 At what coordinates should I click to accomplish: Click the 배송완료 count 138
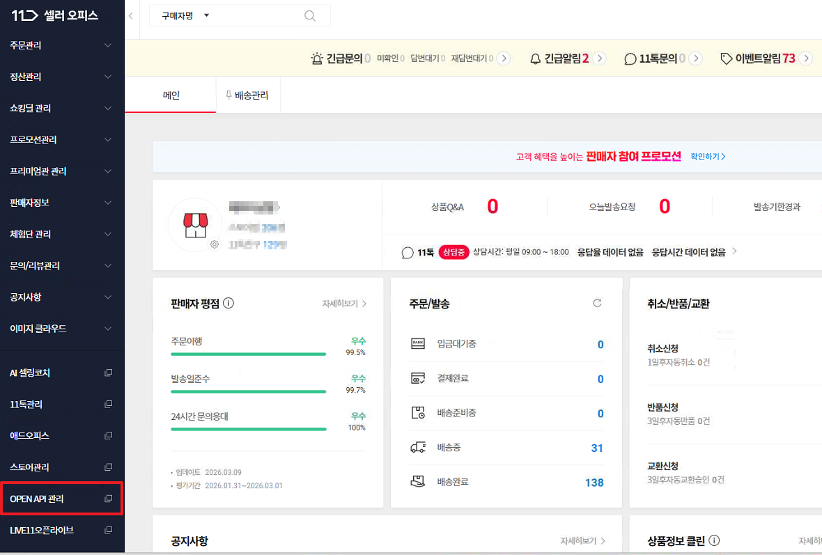point(594,483)
